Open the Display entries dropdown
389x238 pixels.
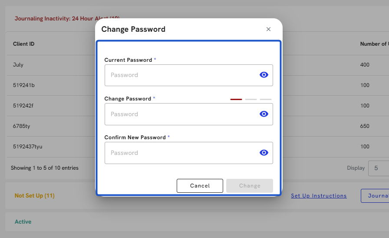click(378, 168)
